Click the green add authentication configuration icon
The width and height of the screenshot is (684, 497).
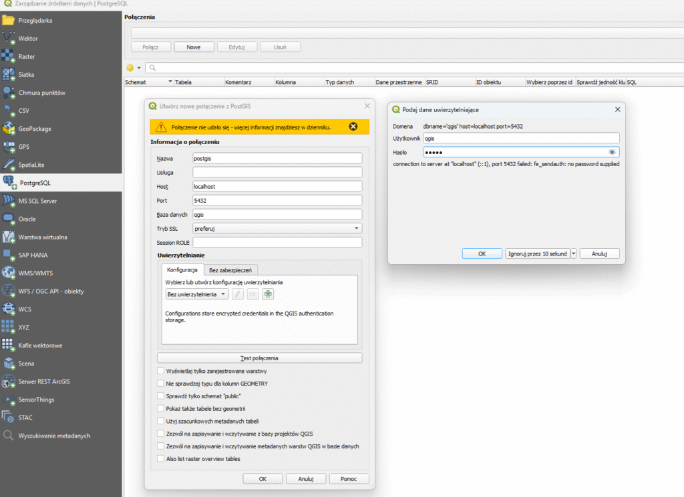coord(268,294)
